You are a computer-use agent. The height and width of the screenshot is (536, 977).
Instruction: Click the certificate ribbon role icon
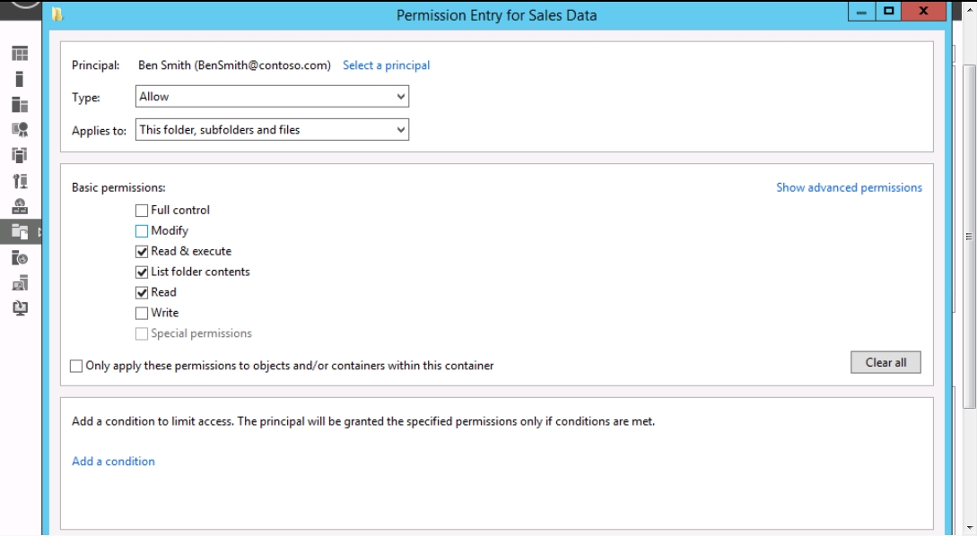(x=19, y=131)
